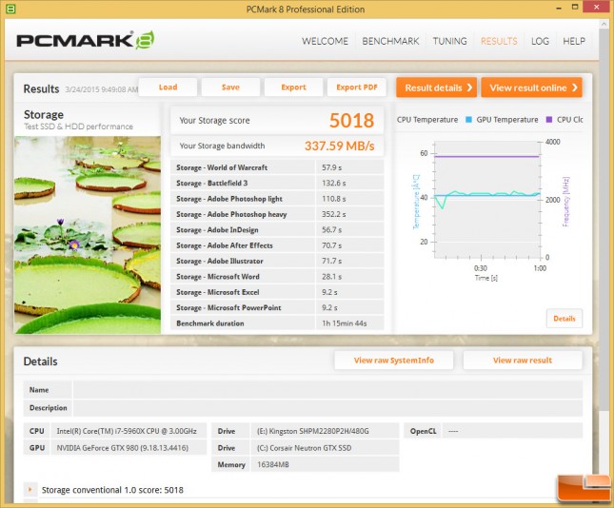Click the vertical scrollbar up arrow
Screen dimensions: 614x508
click(x=604, y=25)
